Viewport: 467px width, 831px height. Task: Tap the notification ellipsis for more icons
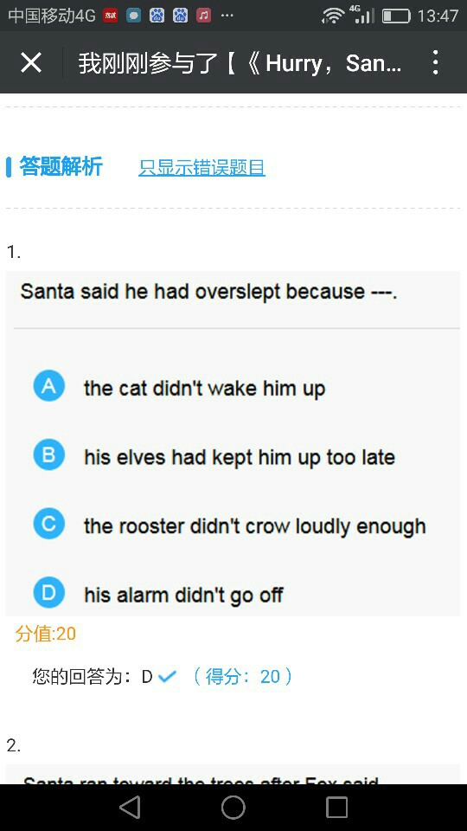[227, 16]
